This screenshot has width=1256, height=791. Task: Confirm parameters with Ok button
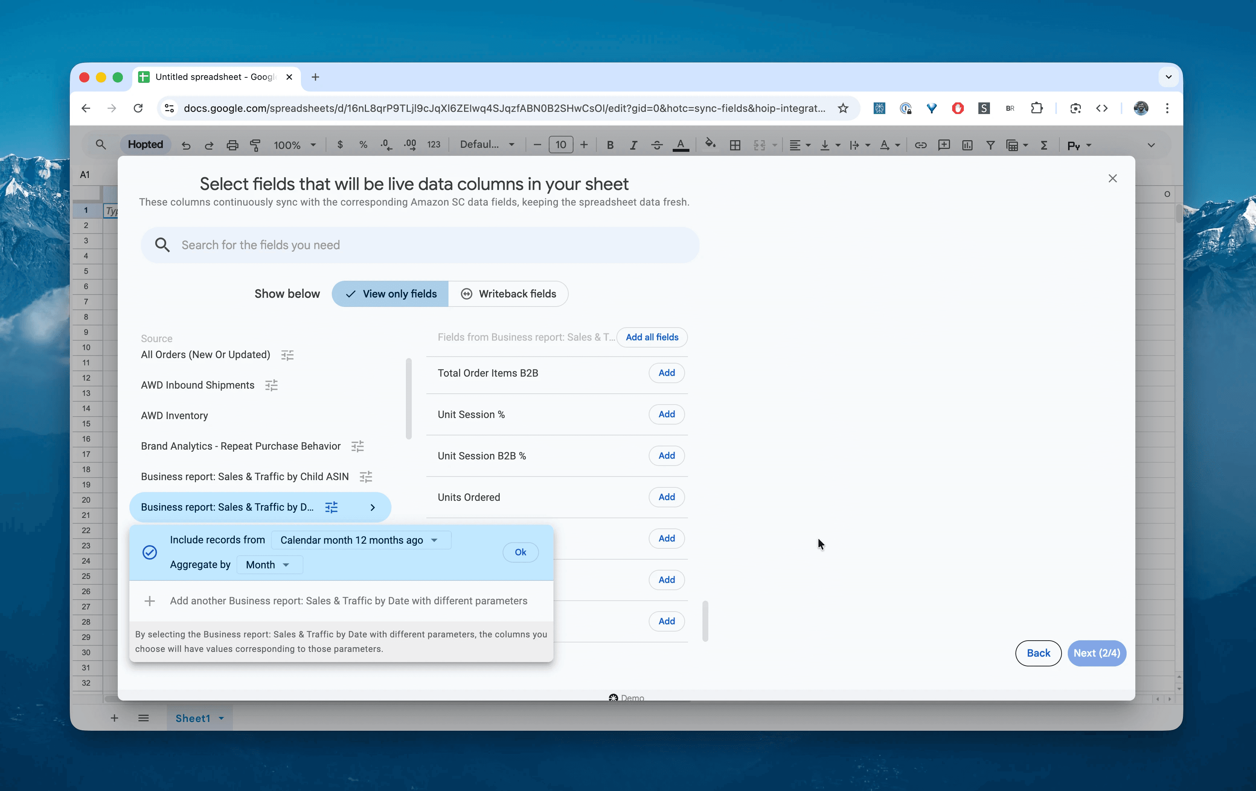pyautogui.click(x=520, y=552)
